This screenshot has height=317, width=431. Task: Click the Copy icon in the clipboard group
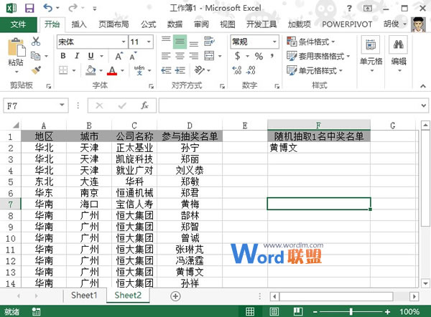click(35, 56)
